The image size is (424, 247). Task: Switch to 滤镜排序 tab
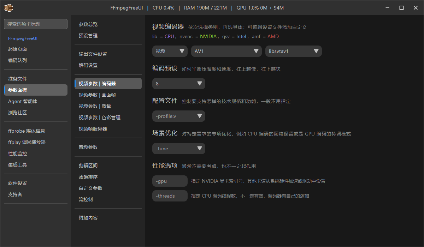(108, 177)
